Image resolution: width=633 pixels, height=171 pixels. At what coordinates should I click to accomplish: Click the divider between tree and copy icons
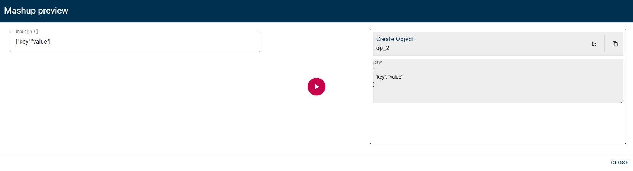(605, 44)
